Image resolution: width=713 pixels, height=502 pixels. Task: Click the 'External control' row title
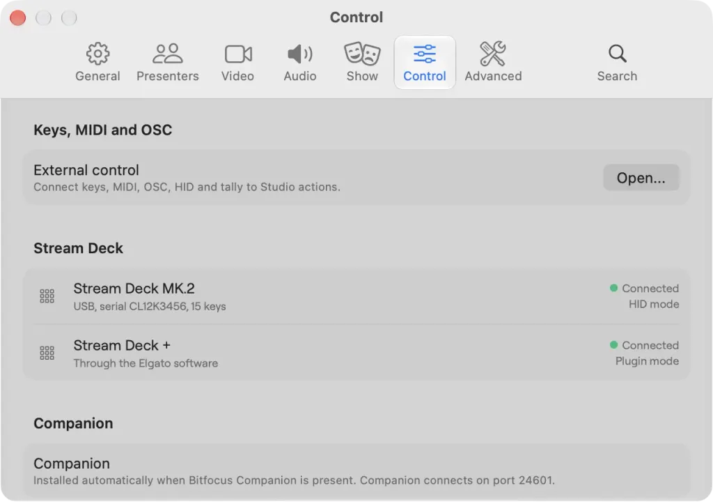coord(86,170)
